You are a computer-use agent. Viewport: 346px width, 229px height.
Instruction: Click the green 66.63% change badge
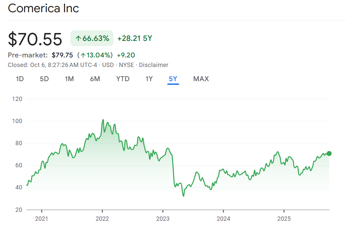pos(92,38)
